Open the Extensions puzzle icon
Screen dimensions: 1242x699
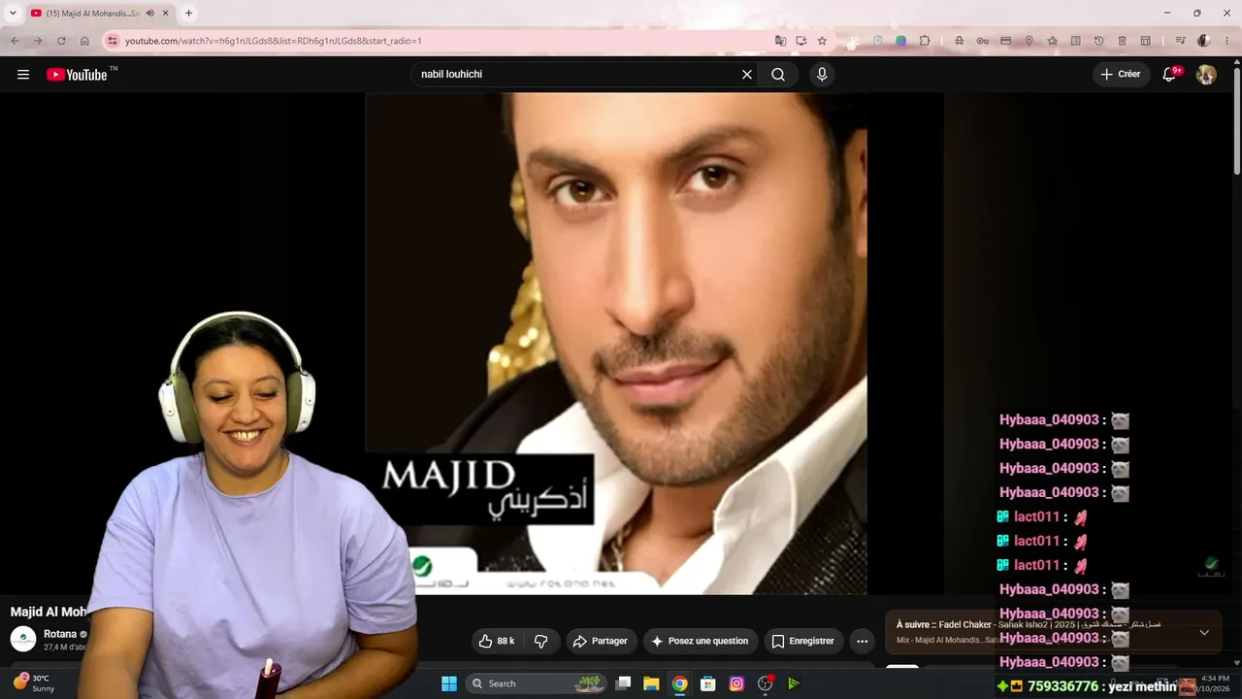click(x=925, y=41)
